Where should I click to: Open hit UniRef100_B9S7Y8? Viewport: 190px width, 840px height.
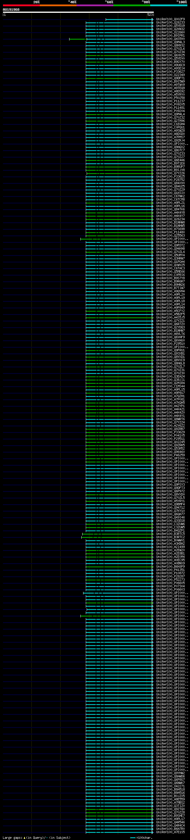tap(170, 278)
